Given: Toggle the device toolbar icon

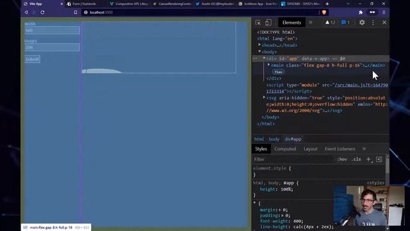Looking at the screenshot, I should [268, 22].
